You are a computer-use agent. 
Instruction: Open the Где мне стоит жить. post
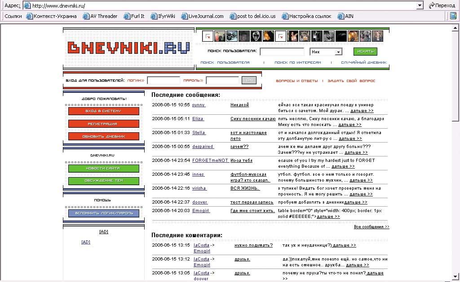pos(252,211)
